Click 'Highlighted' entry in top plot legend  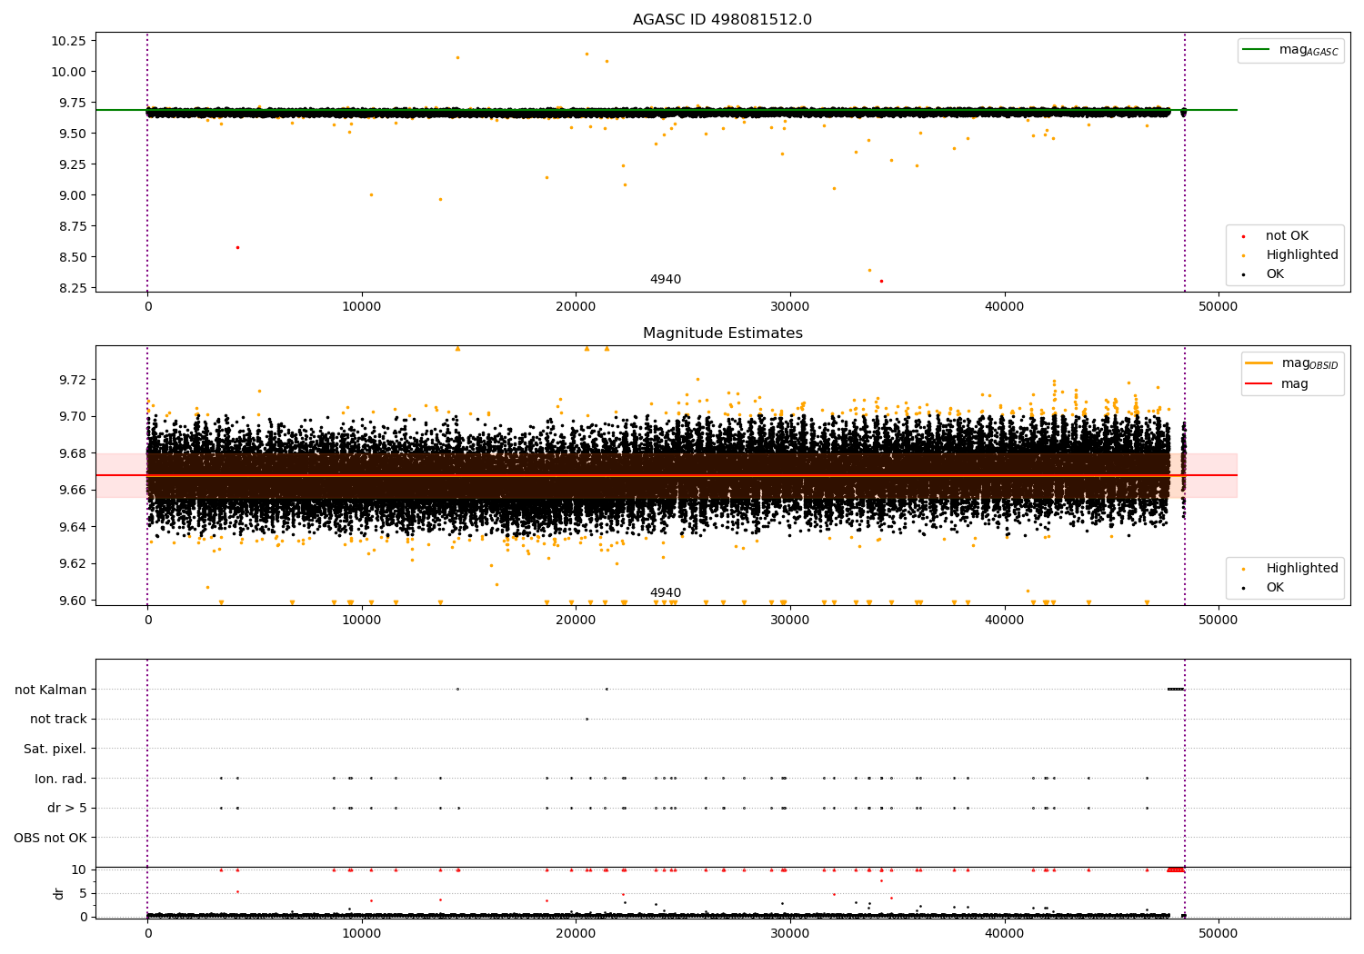pos(1301,255)
